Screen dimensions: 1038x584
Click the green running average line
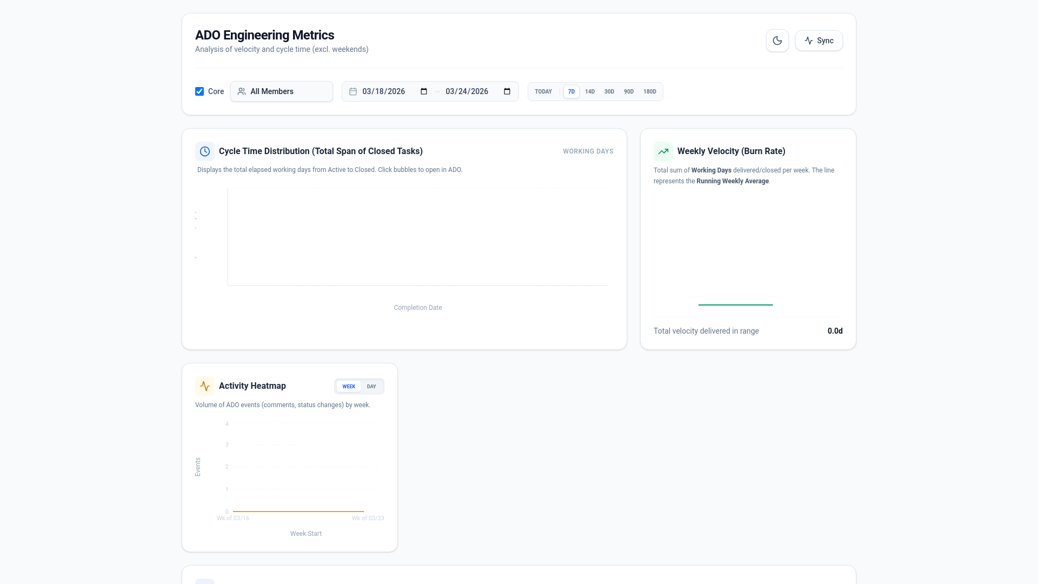pyautogui.click(x=735, y=305)
